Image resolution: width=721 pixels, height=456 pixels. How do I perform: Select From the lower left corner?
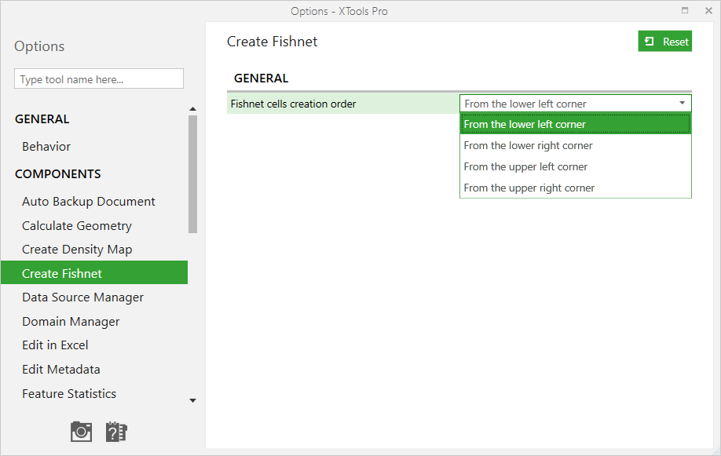[575, 124]
